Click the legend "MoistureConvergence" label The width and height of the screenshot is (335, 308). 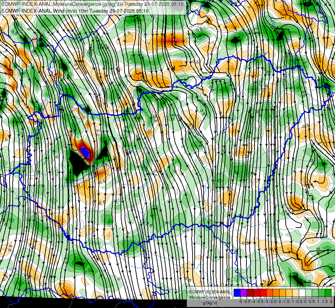tap(210, 297)
